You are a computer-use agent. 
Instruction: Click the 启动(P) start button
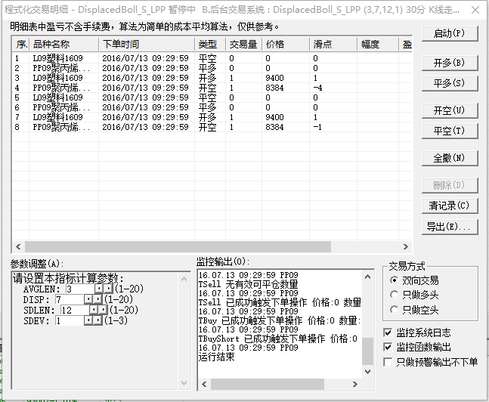449,34
